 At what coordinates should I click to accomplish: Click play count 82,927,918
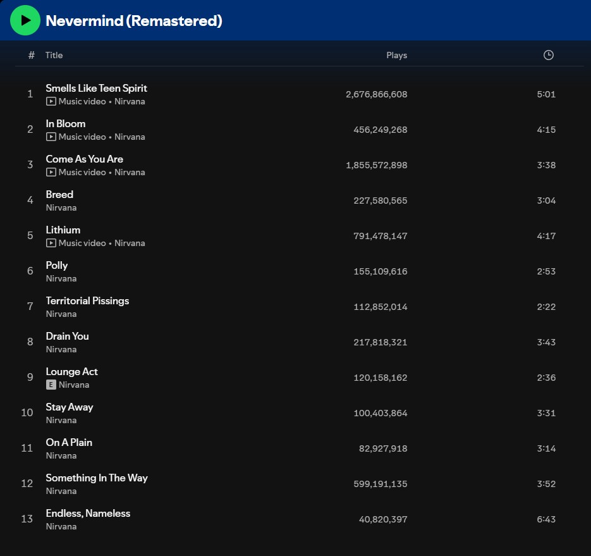click(x=383, y=448)
